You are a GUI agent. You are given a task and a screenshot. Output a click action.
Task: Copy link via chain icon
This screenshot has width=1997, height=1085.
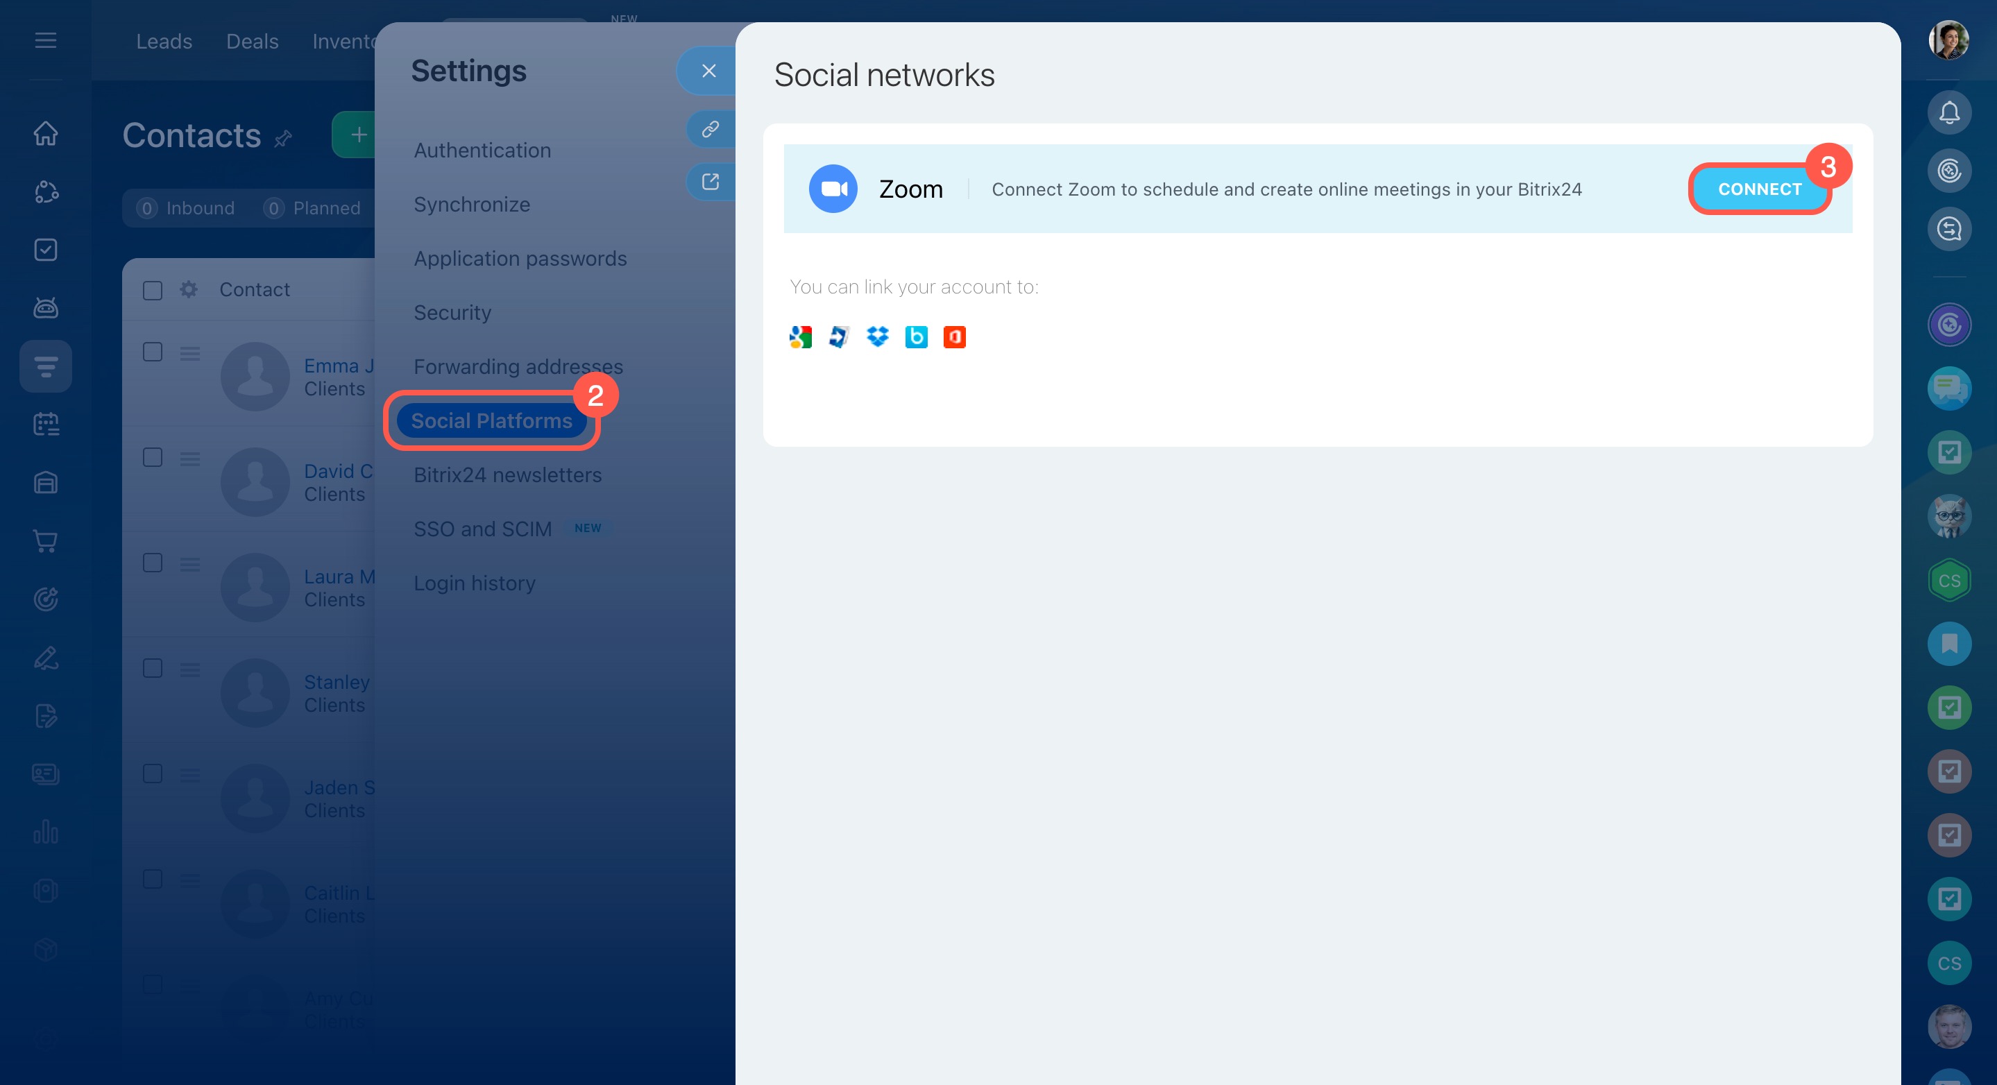click(710, 128)
